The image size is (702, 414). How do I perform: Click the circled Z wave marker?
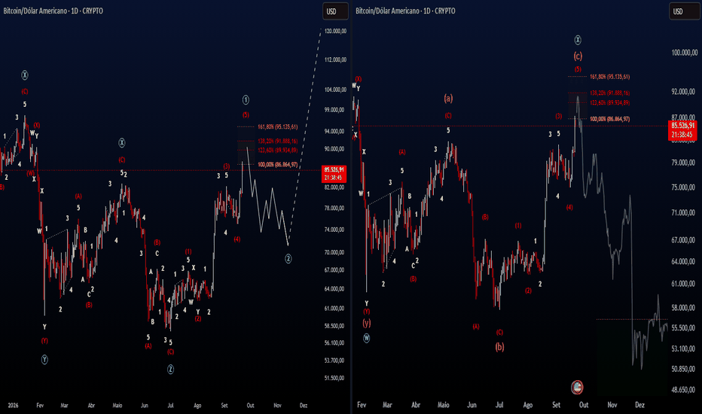(x=170, y=370)
